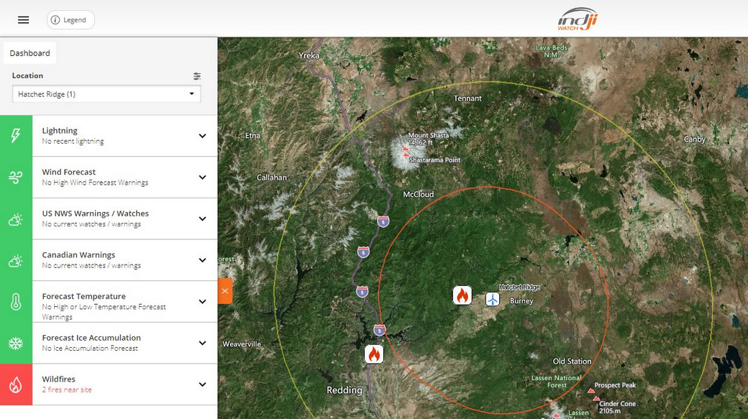Screen dimensions: 748x419
Task: Click the Shastarama Point label
Action: (x=434, y=160)
